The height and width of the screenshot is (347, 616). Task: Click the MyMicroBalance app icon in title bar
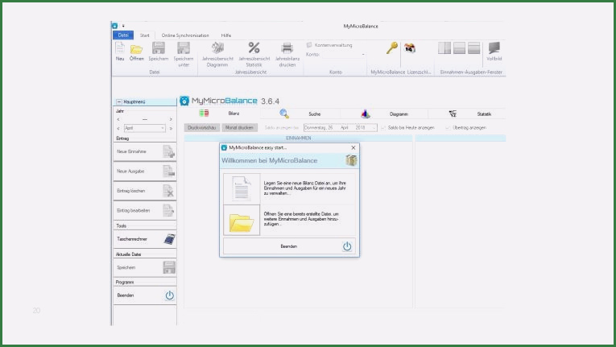(x=114, y=26)
